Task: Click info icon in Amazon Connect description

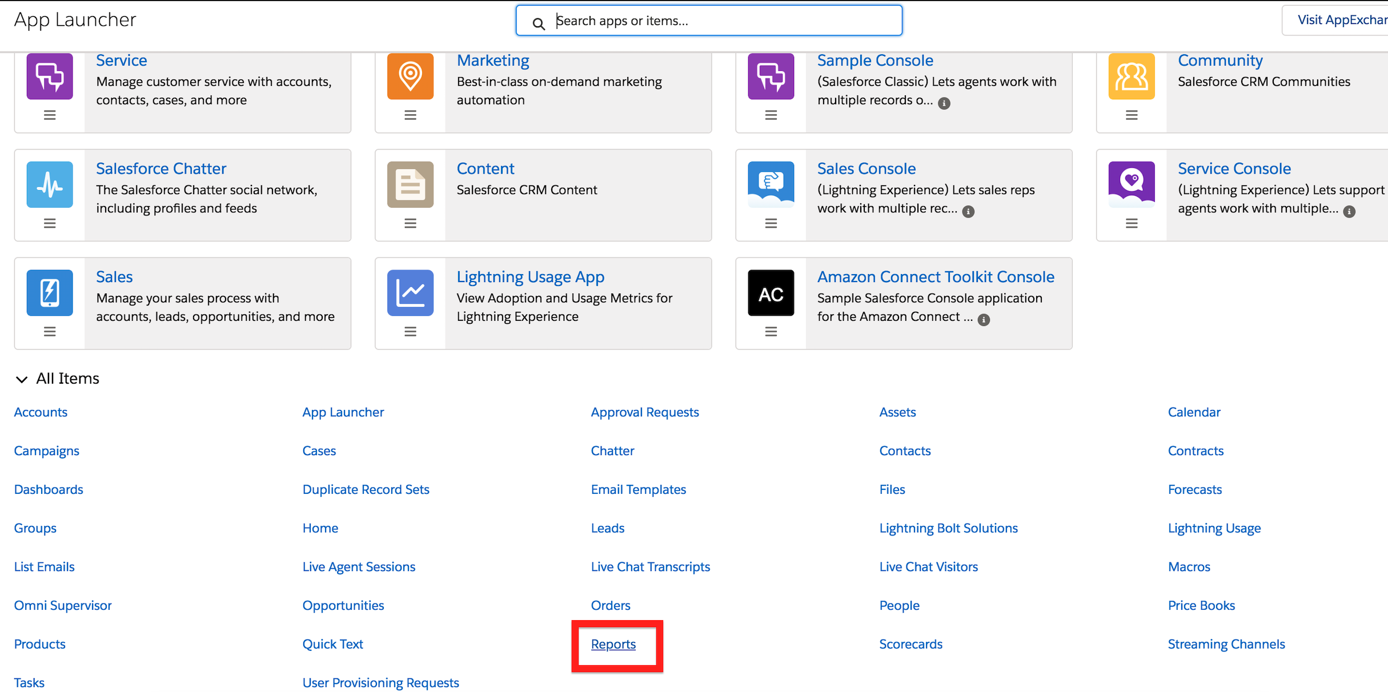Action: [984, 320]
